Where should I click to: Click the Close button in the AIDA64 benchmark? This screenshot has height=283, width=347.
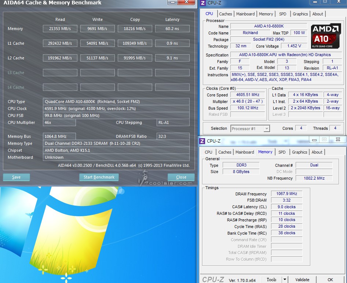181,177
